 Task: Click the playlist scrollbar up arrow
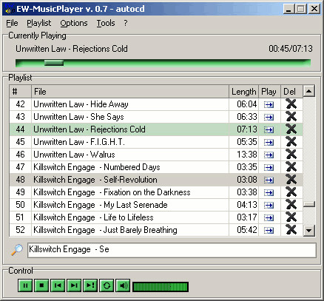click(x=308, y=92)
